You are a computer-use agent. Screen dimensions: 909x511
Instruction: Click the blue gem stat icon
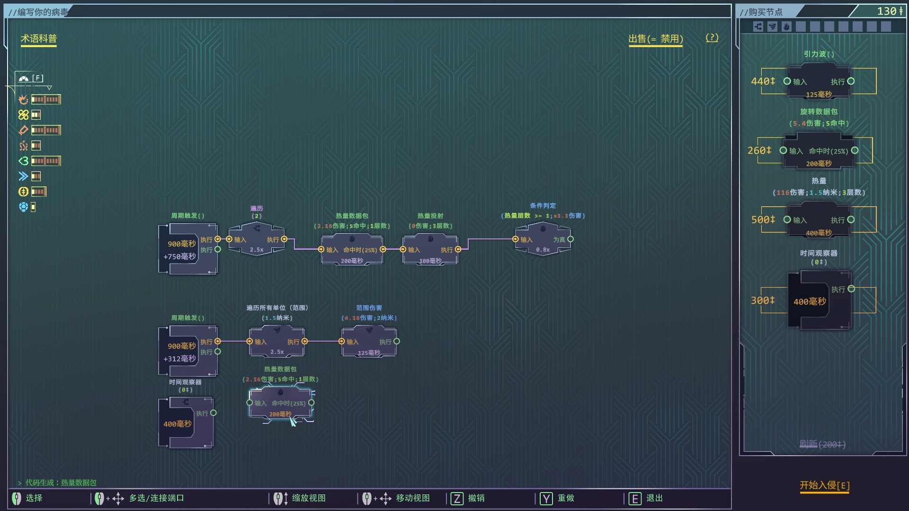[23, 207]
